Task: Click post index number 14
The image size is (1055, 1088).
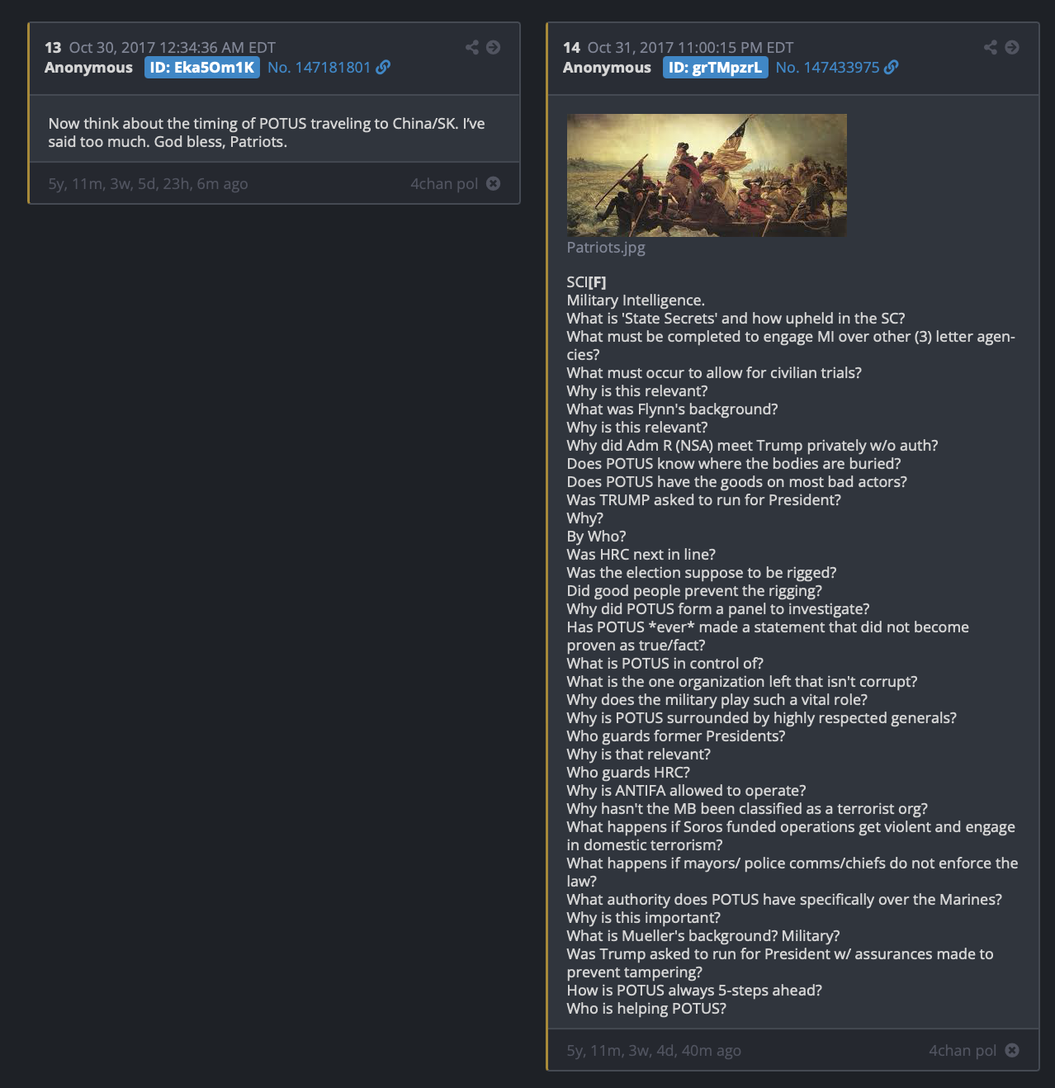Action: (571, 47)
